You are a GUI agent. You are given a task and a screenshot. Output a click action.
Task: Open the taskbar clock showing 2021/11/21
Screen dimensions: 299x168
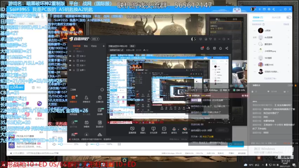tap(286, 165)
